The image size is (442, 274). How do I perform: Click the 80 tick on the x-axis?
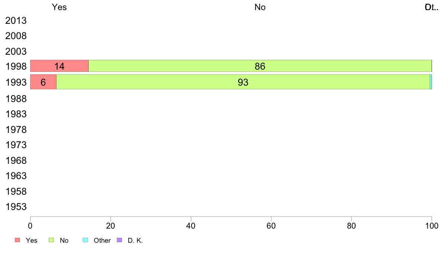352,226
